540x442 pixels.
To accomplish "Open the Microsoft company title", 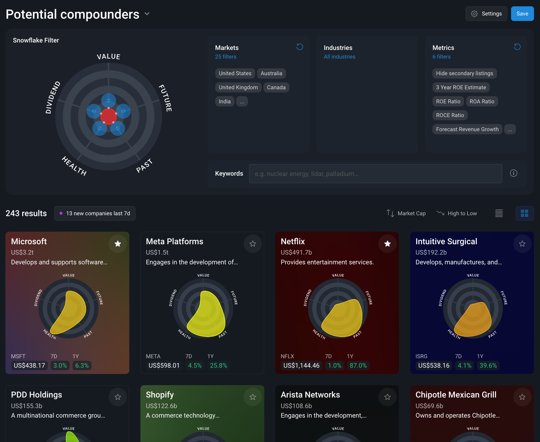I will [29, 242].
